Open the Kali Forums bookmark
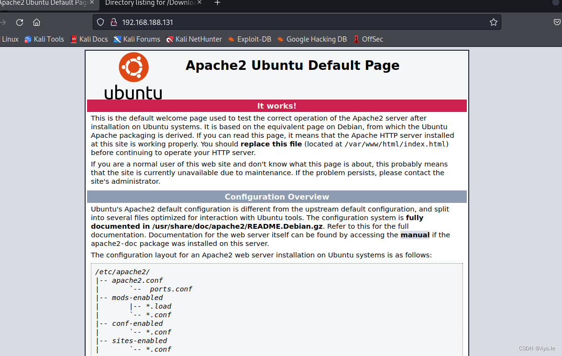 137,39
